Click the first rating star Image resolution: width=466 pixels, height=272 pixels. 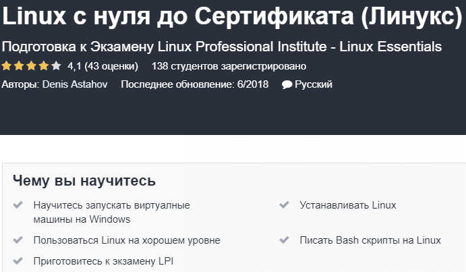point(6,66)
